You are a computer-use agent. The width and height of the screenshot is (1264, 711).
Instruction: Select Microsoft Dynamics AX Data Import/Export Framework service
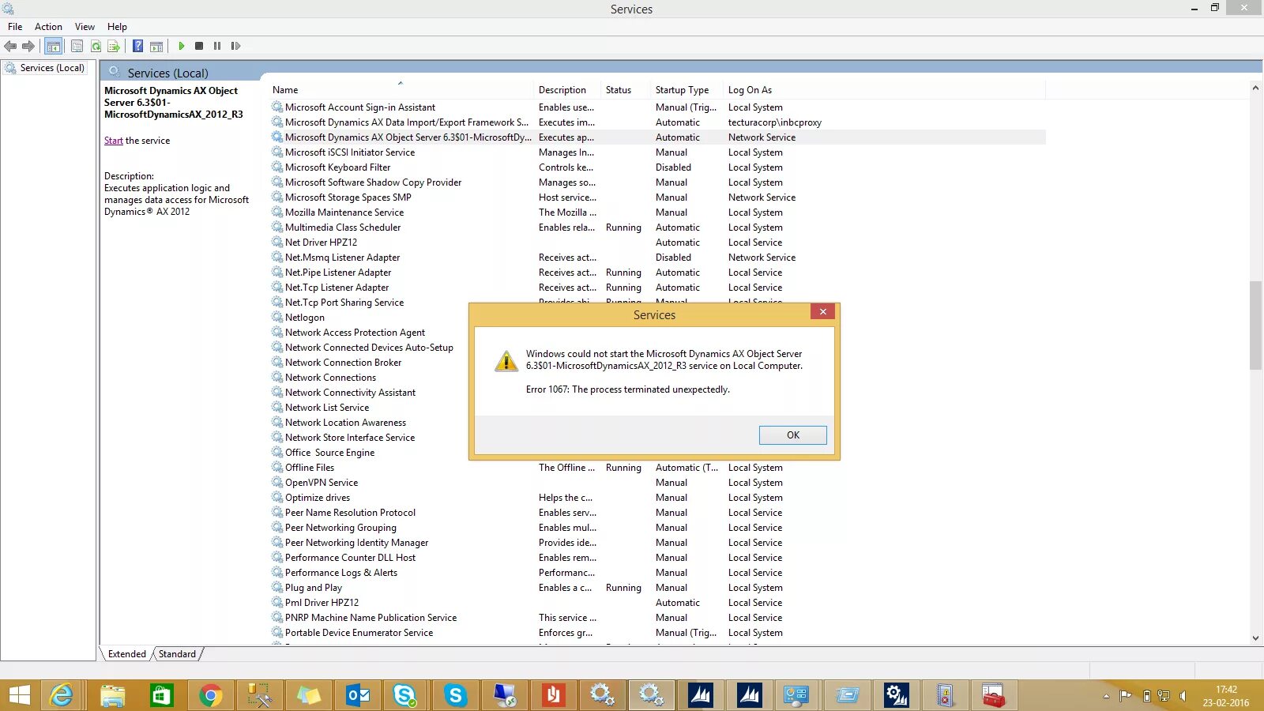(407, 122)
